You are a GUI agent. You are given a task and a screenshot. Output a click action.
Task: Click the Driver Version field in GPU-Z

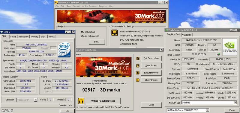click(209, 88)
